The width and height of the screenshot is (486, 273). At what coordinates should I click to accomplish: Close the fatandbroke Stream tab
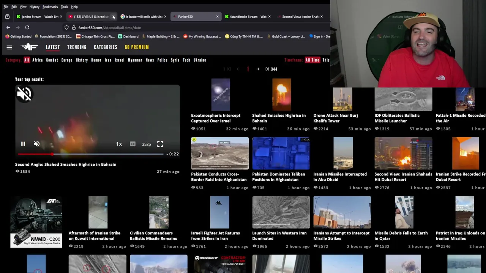(x=269, y=17)
